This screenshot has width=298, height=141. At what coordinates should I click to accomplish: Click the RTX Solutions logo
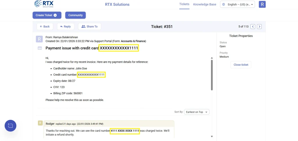pos(44,4)
